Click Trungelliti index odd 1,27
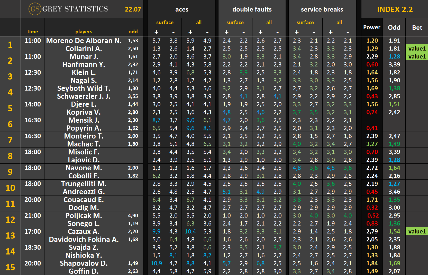 click(x=394, y=184)
